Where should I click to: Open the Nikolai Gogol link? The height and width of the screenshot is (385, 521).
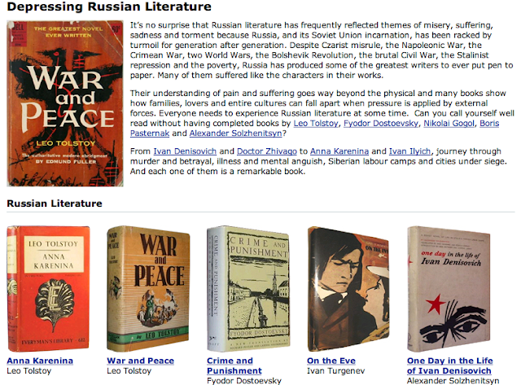[x=449, y=123]
